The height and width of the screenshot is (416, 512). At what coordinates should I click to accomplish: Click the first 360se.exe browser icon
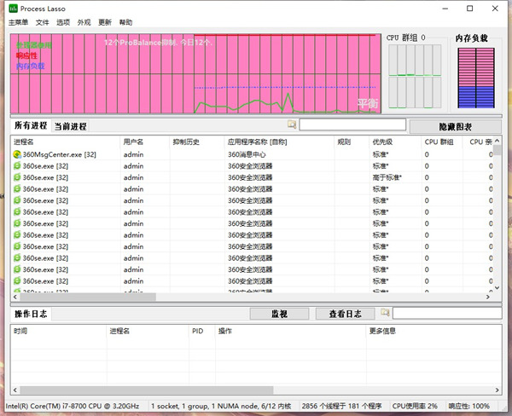tap(17, 166)
